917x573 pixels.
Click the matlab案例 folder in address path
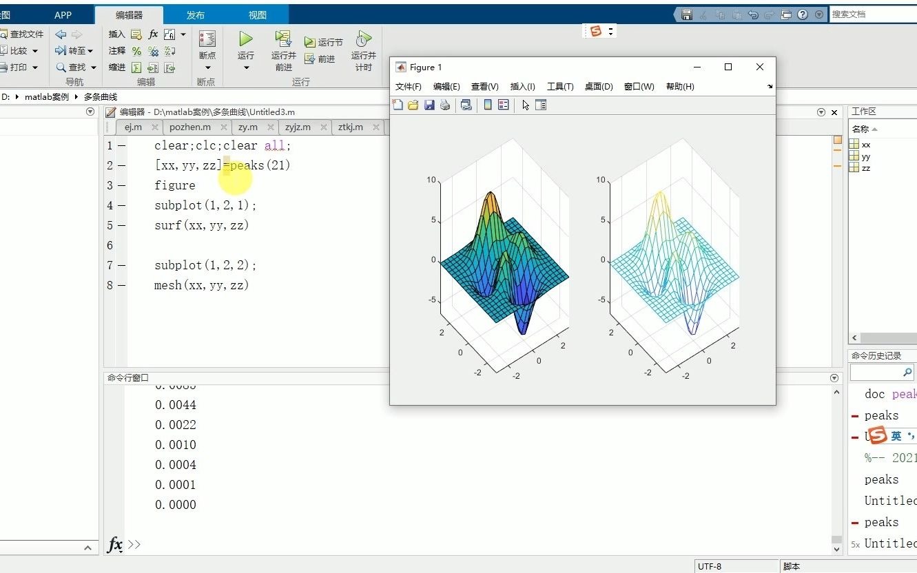[47, 97]
